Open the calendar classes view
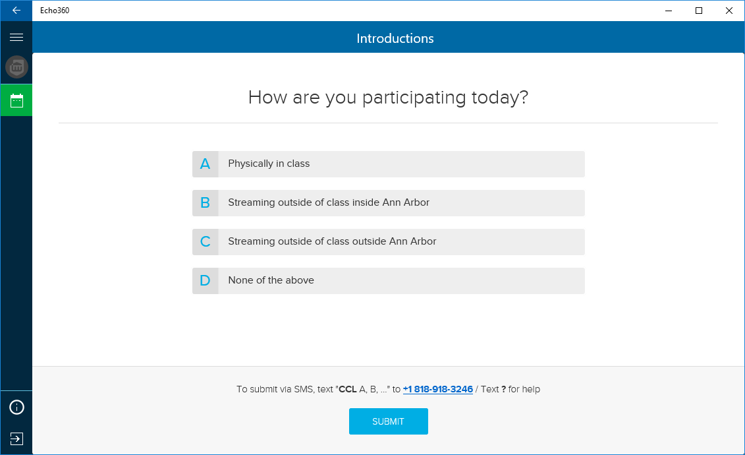The image size is (745, 455). click(16, 100)
